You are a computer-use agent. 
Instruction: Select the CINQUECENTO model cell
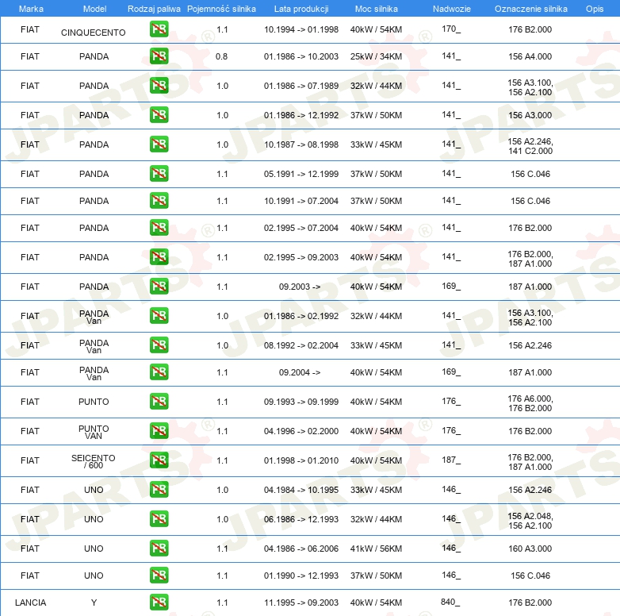coord(94,33)
